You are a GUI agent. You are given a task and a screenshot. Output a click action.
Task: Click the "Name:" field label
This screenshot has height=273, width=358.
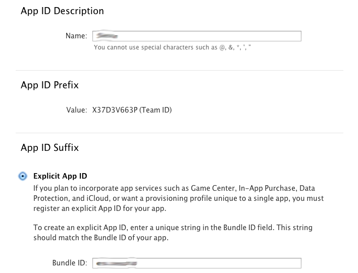pyautogui.click(x=76, y=36)
